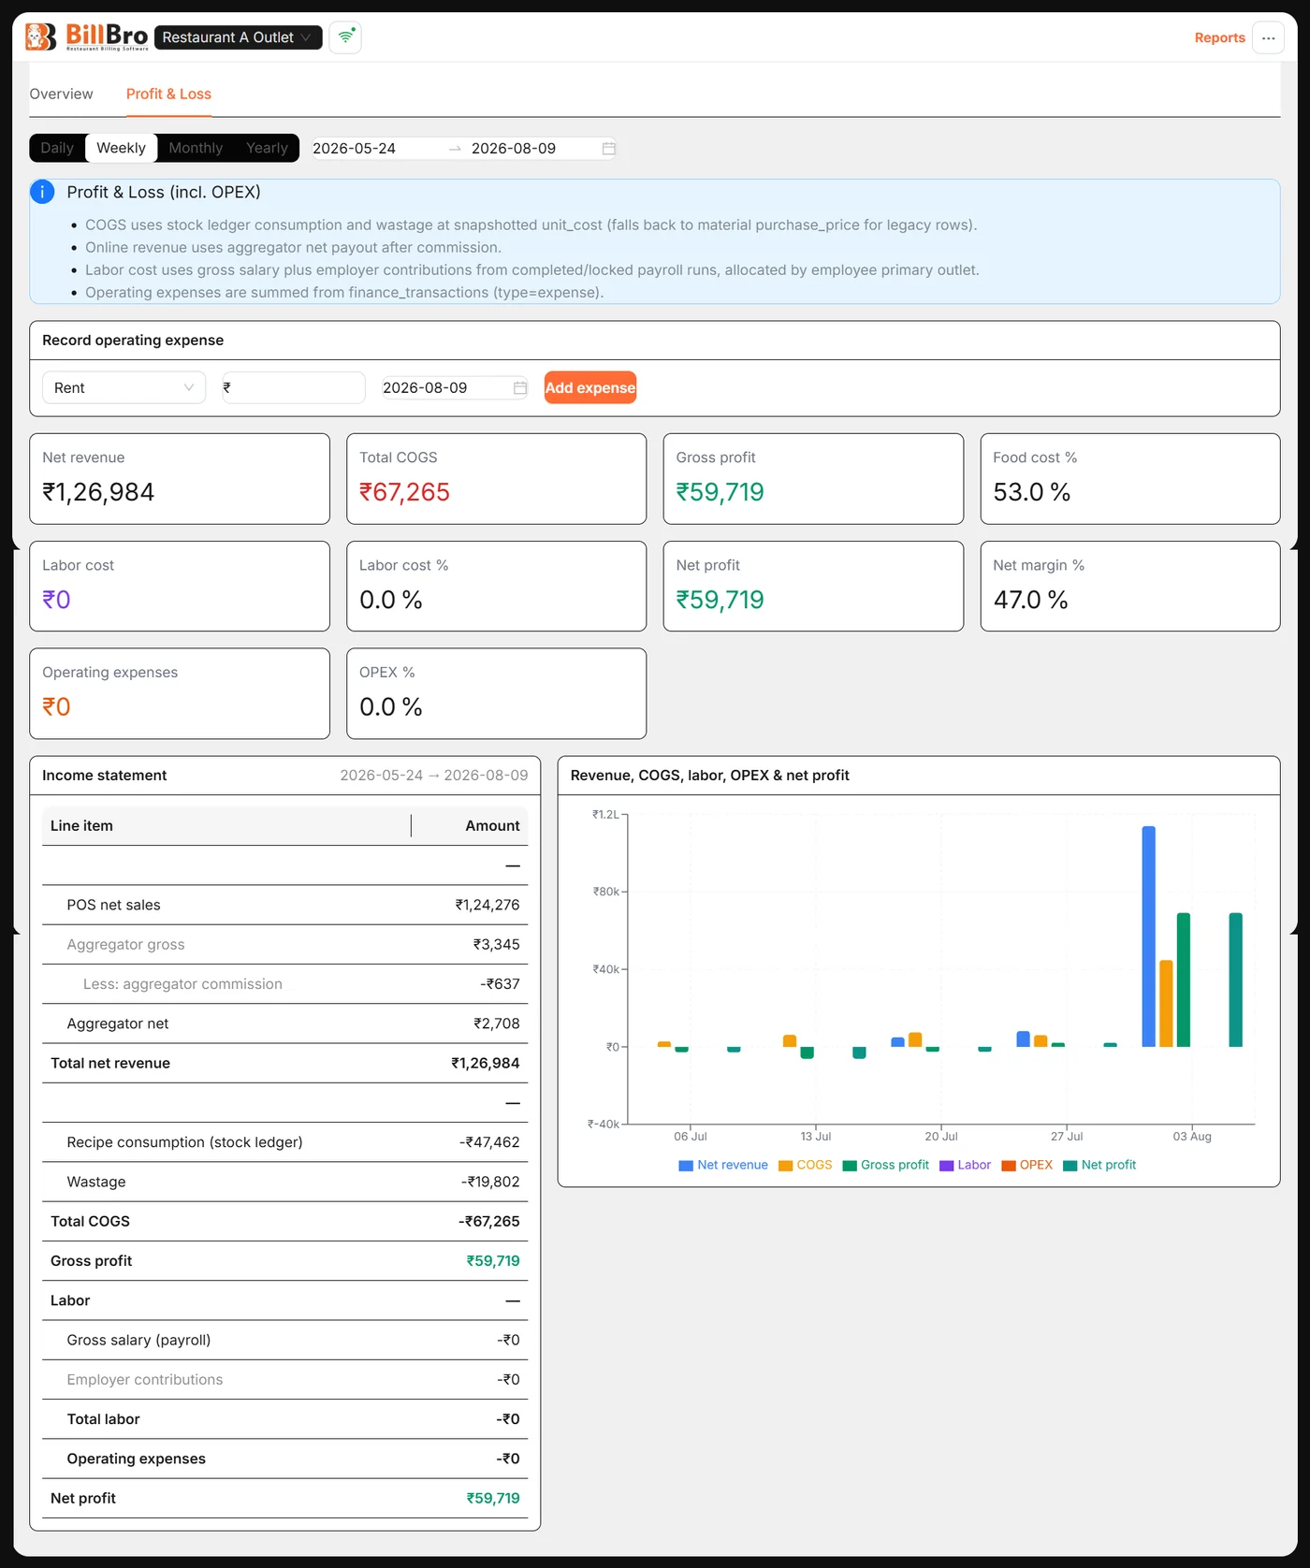Click the Amount column header
Image resolution: width=1310 pixels, height=1568 pixels.
pos(470,826)
